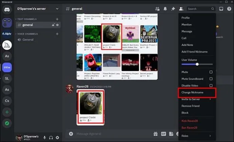Open the Alphr server icon

7,34
